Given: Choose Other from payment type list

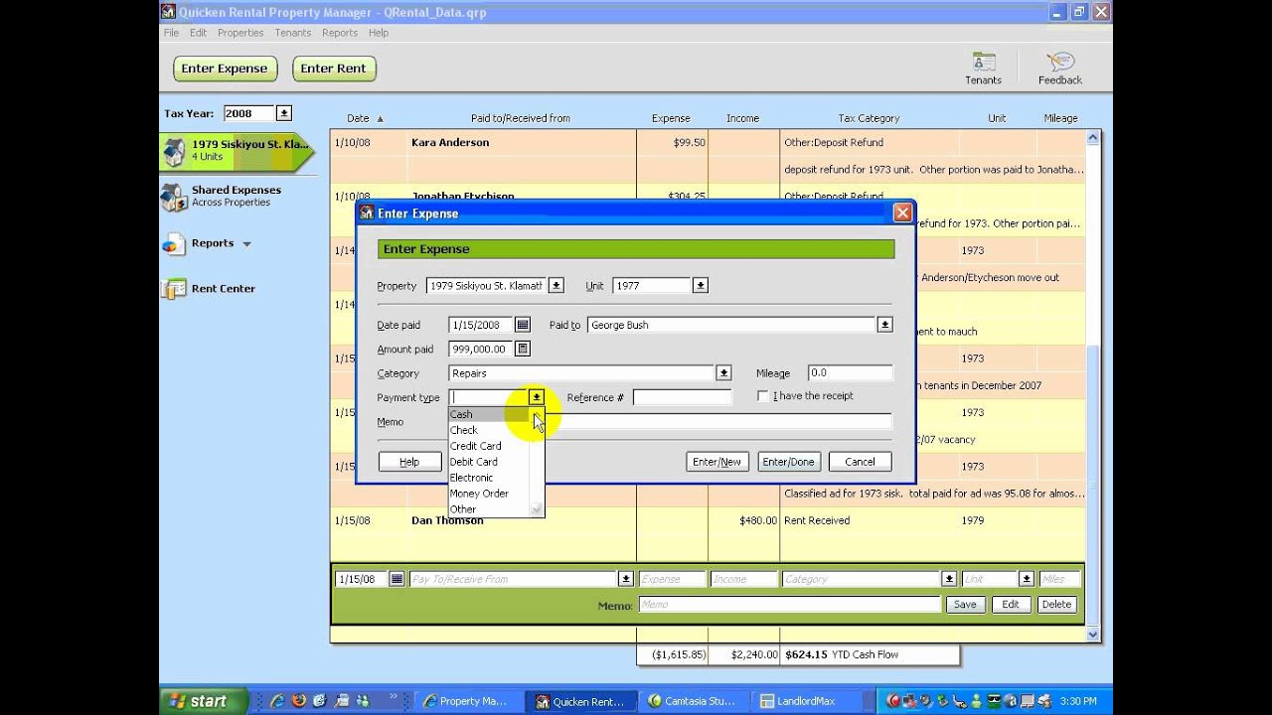Looking at the screenshot, I should (490, 509).
